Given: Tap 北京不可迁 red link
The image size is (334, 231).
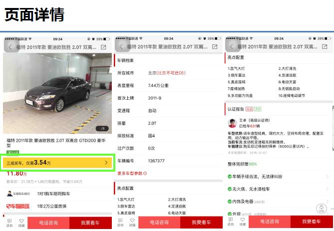Looking at the screenshot, I should [x=171, y=73].
